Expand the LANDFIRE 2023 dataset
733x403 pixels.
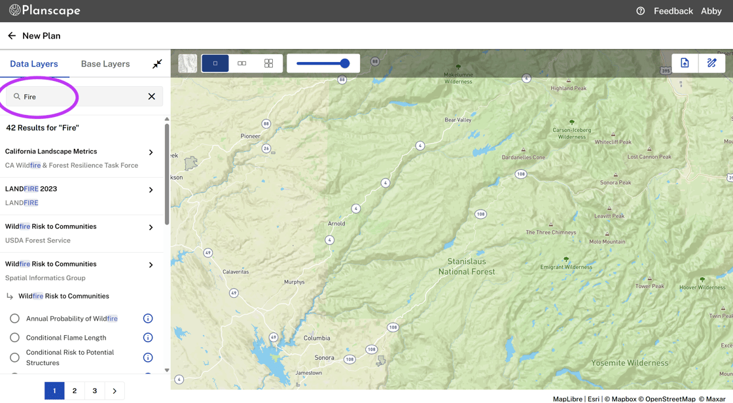tap(151, 190)
